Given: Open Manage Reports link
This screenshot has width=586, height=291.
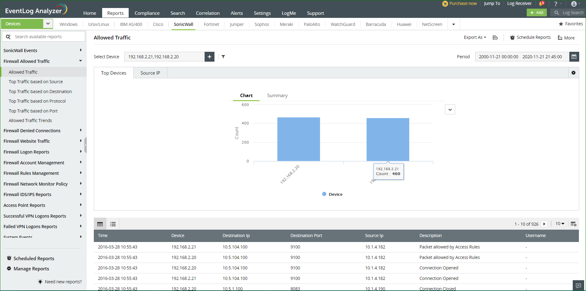Looking at the screenshot, I should pyautogui.click(x=28, y=268).
